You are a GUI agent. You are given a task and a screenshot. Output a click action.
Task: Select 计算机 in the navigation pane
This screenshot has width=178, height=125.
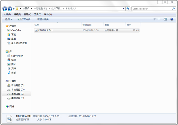coord(13,81)
